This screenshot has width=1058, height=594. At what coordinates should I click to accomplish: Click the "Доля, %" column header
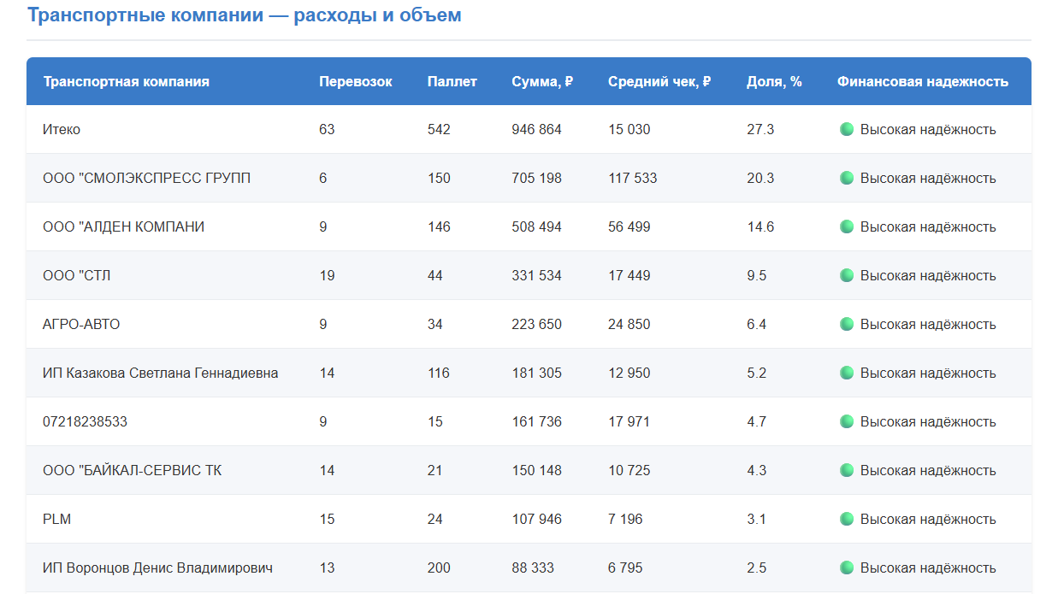pyautogui.click(x=774, y=82)
